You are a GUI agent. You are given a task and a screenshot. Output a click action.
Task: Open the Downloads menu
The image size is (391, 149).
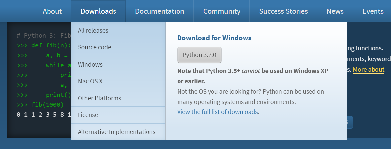pos(98,11)
